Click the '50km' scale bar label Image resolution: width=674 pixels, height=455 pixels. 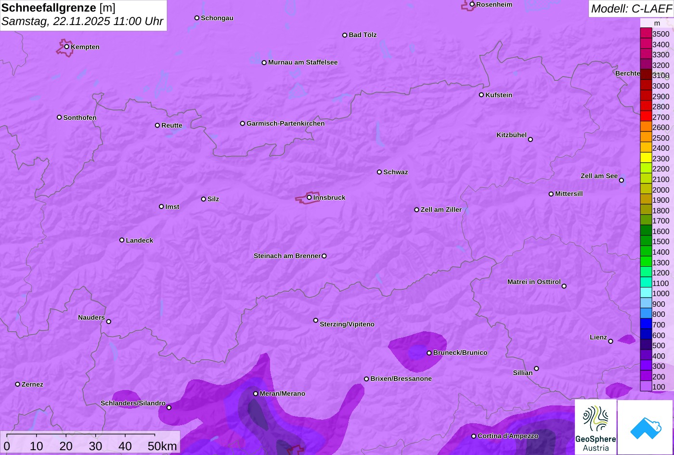pos(162,446)
